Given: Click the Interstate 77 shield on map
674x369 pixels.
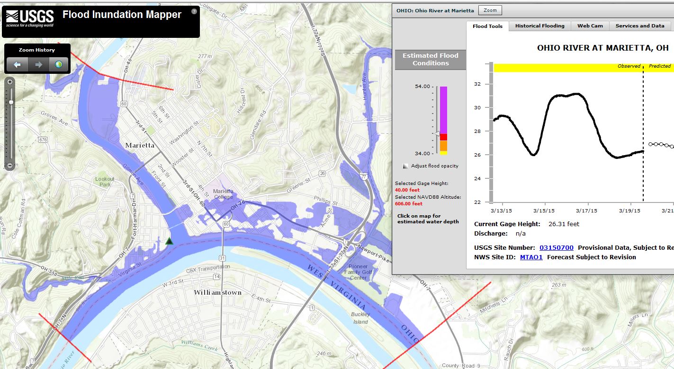Looking at the screenshot, I should click(x=363, y=176).
